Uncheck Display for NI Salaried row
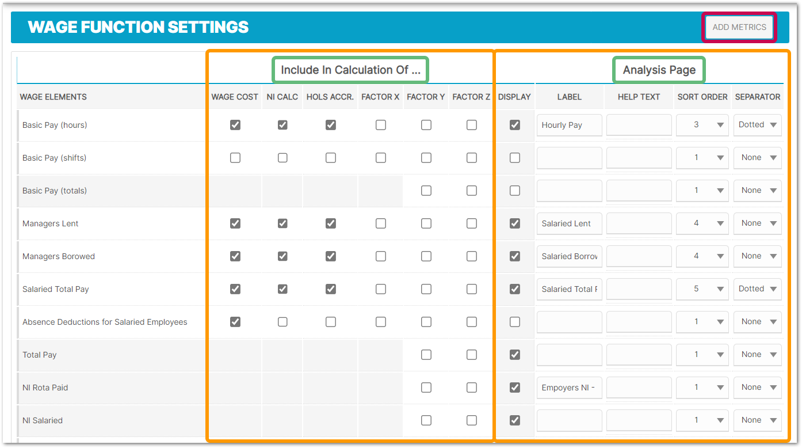Viewport: 802px width, 448px height. pos(515,420)
